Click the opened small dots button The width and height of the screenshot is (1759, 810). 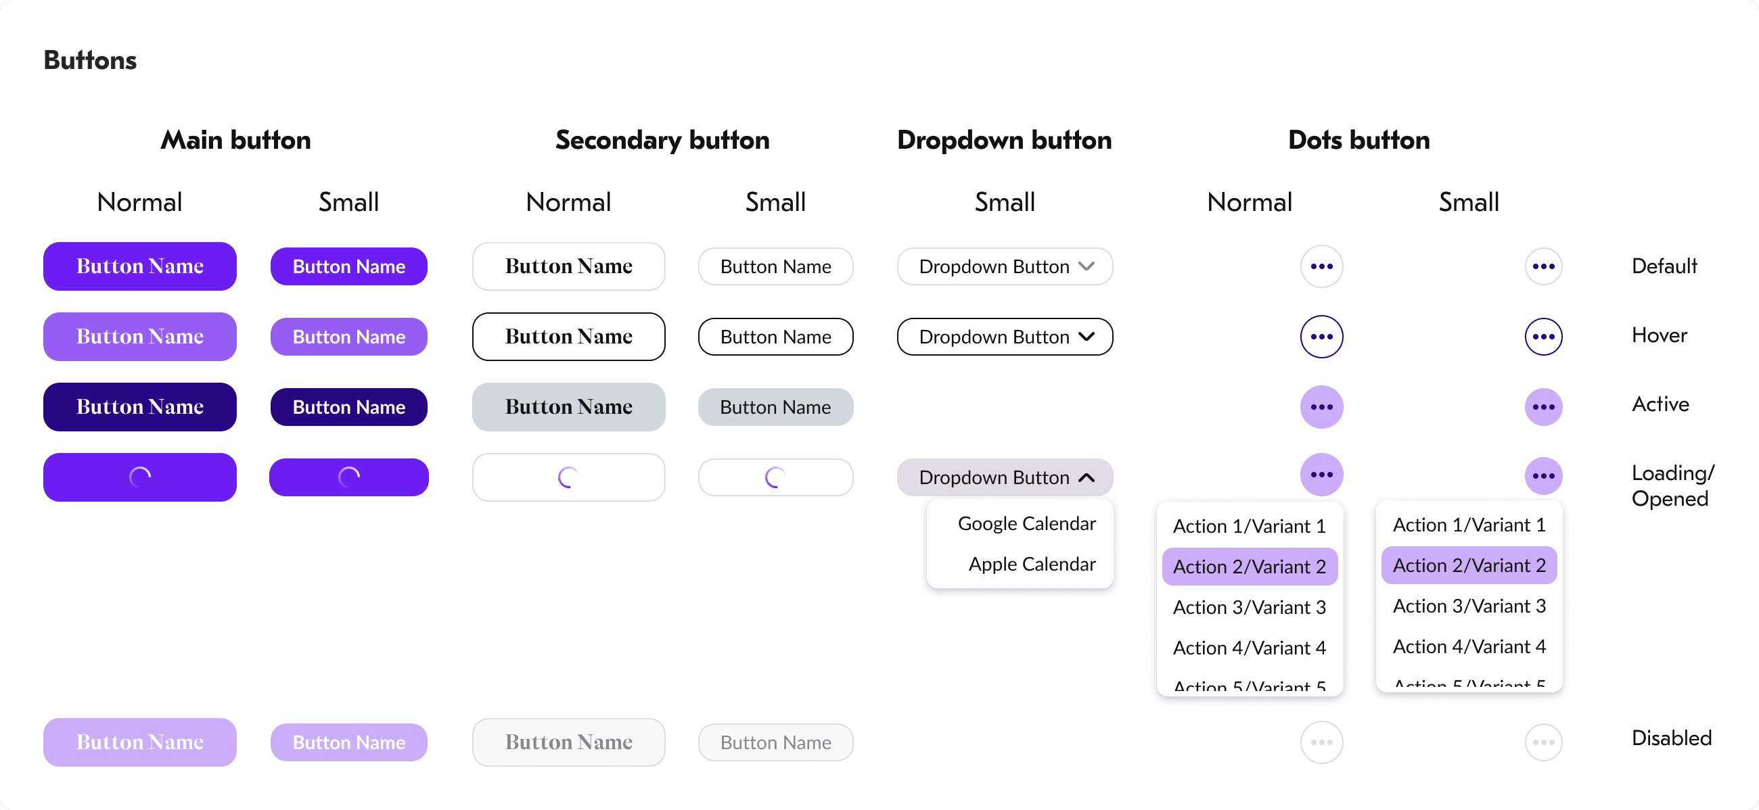pyautogui.click(x=1543, y=475)
